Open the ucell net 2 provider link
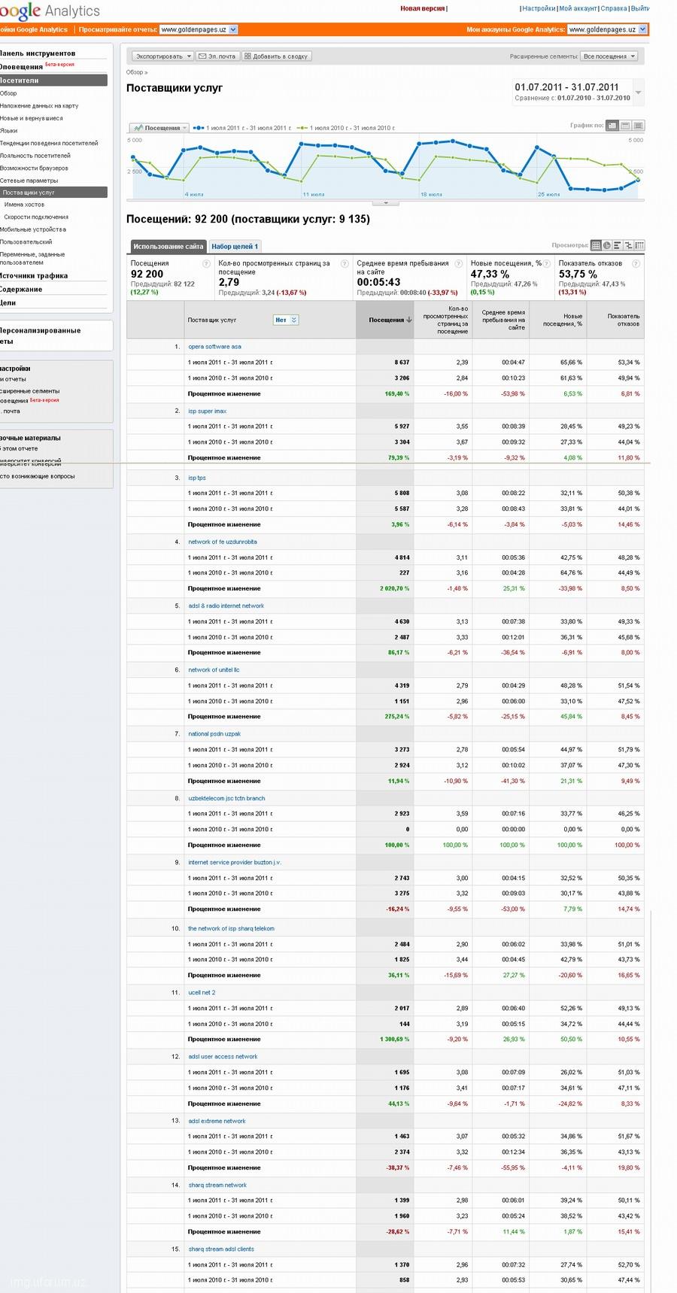The width and height of the screenshot is (677, 1293). point(202,992)
